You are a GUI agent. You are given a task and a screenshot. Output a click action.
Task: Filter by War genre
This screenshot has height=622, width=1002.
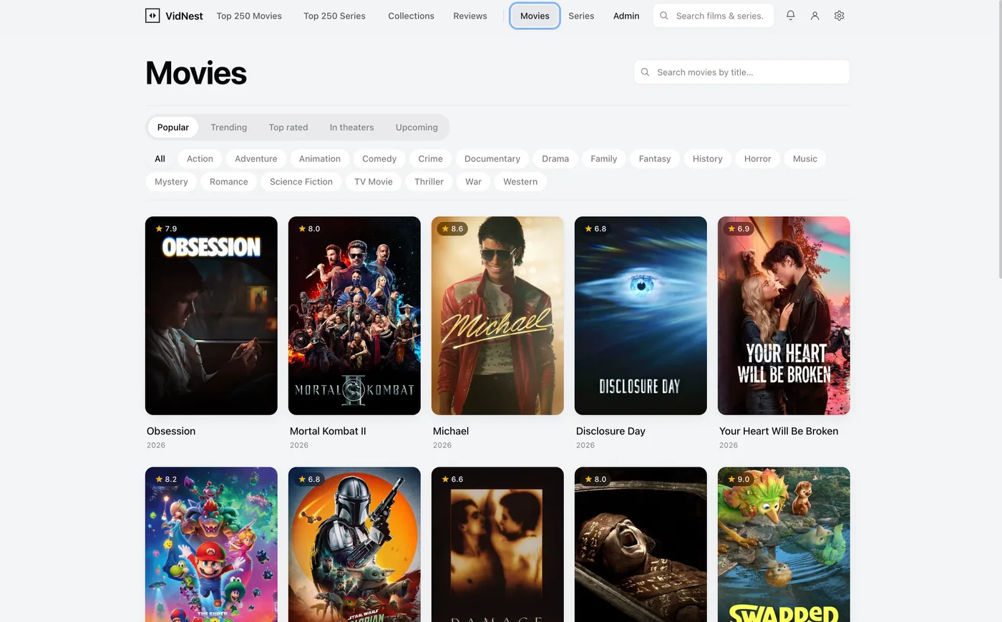click(x=473, y=182)
